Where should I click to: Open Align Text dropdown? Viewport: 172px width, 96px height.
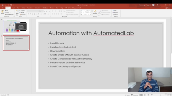click(x=70, y=13)
